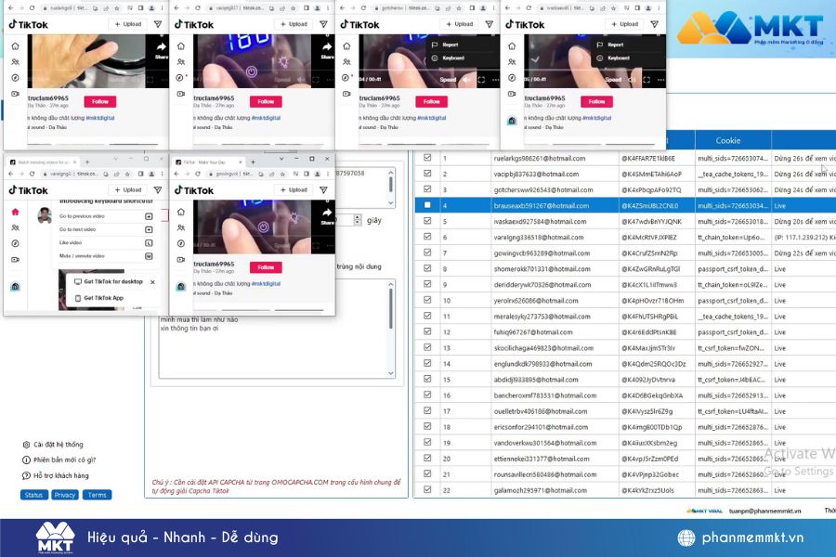
Task: Open Explore compass icon in gotchersw TikTok window
Action: 346,78
